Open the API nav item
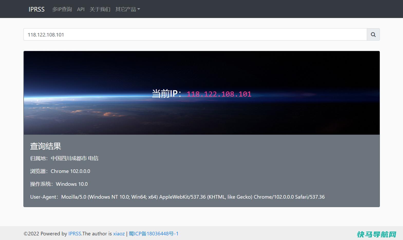 click(81, 9)
